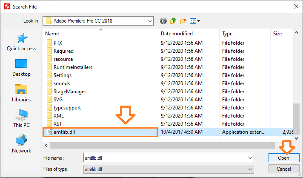303x178 pixels.
Task: Go up one folder level
Action: tap(173, 20)
